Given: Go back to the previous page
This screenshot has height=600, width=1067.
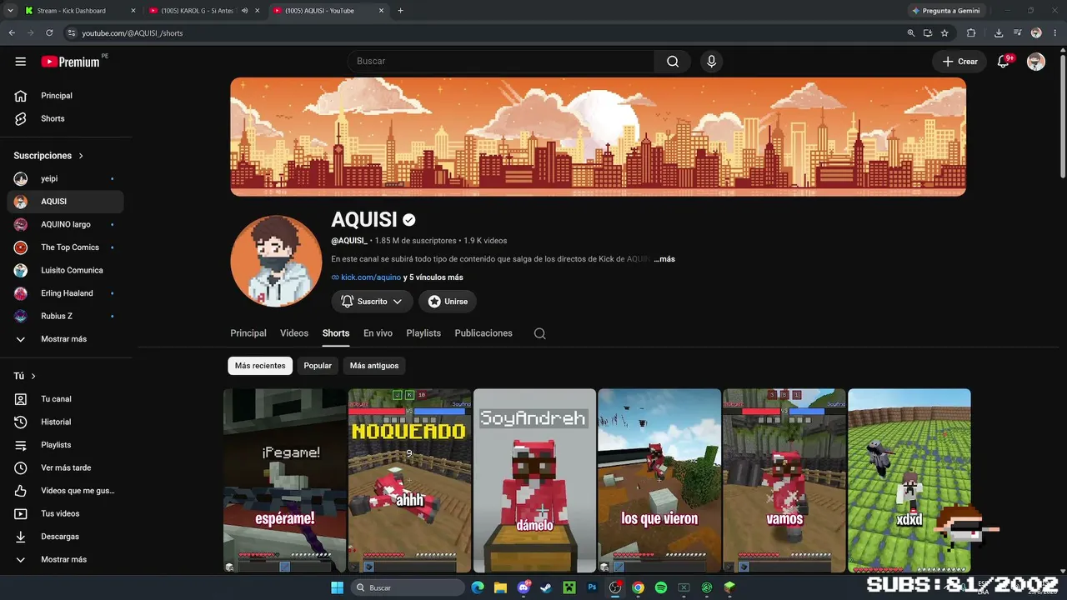Looking at the screenshot, I should 12,33.
